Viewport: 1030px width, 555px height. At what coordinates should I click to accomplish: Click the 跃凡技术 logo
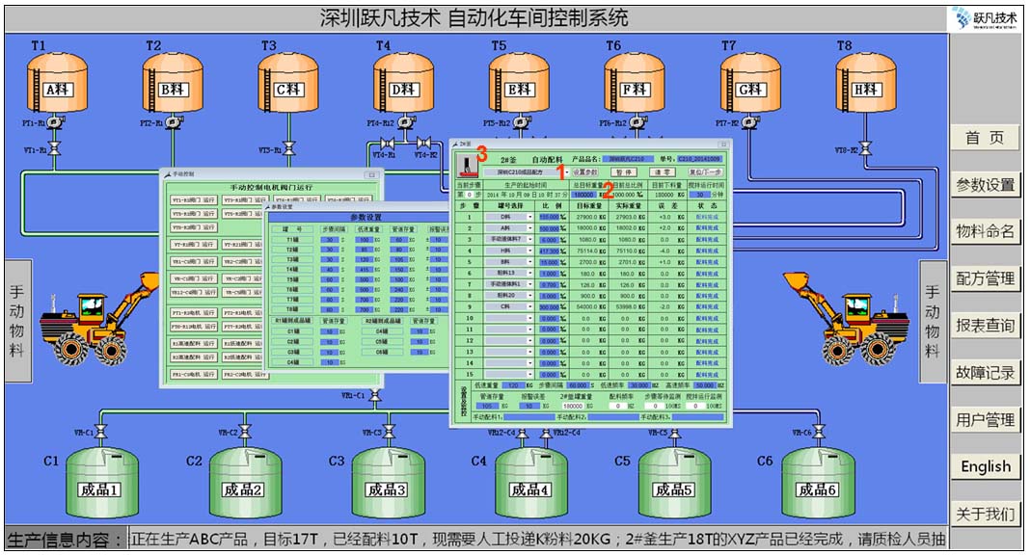click(986, 19)
